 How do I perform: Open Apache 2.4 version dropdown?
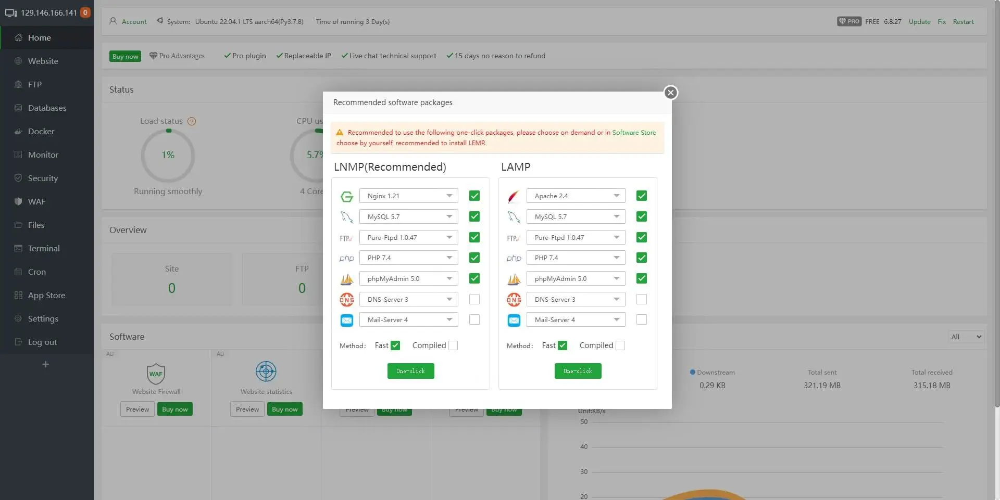pyautogui.click(x=576, y=196)
